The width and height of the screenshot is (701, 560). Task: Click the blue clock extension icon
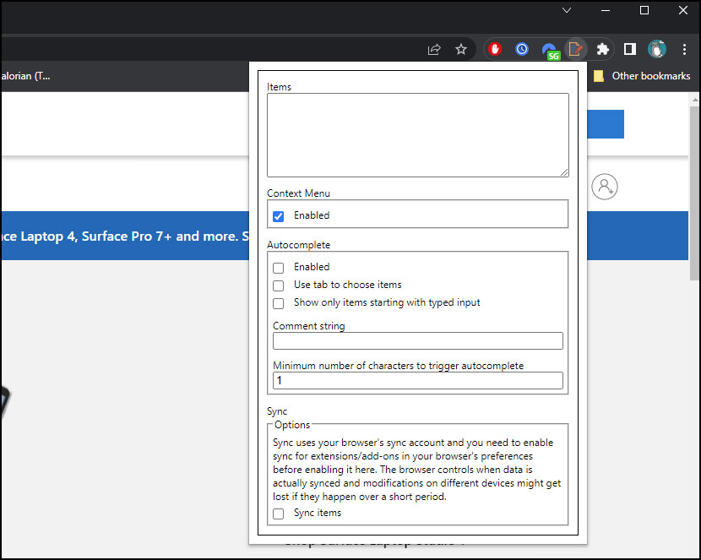click(x=522, y=49)
